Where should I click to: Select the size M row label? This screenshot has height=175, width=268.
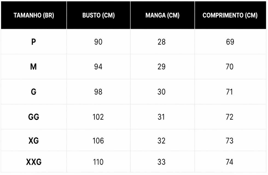tap(34, 67)
